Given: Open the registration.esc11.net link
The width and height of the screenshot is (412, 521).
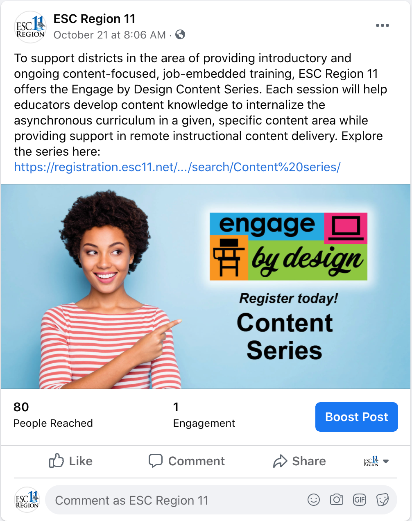Looking at the screenshot, I should (x=177, y=167).
